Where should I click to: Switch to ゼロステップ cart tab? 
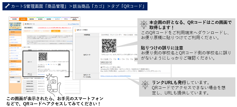coord(27,31)
